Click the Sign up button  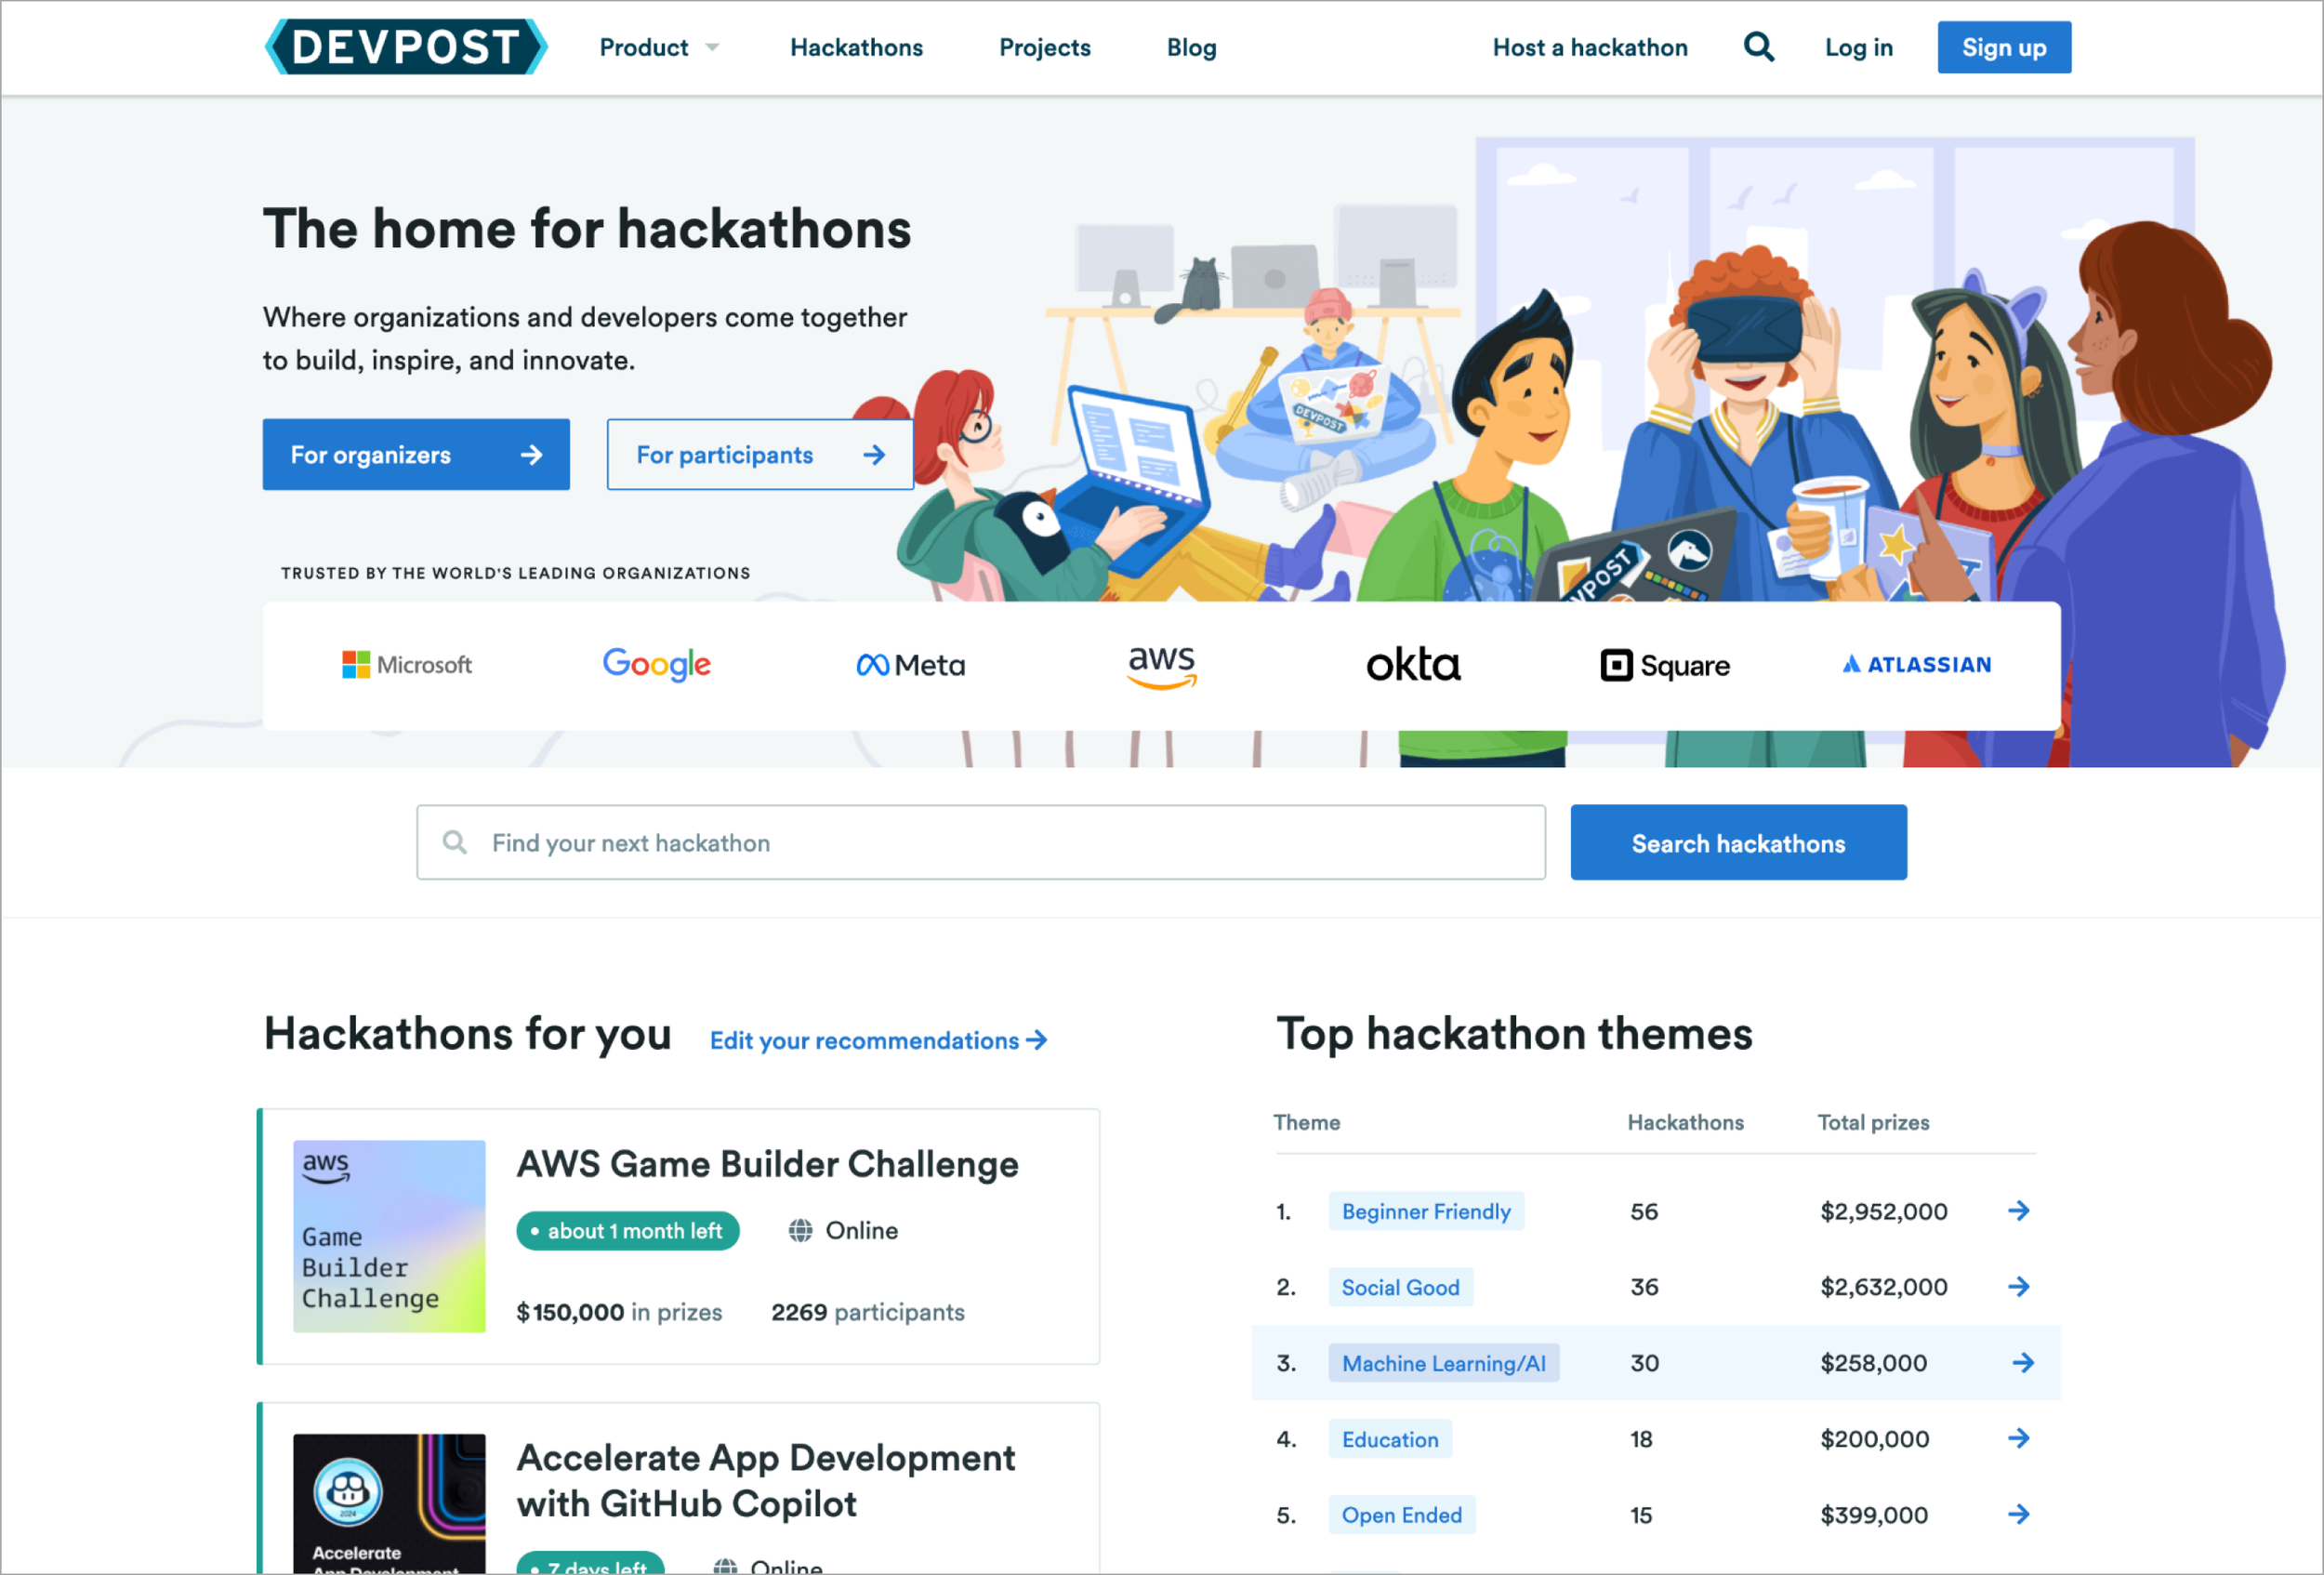click(x=2004, y=47)
